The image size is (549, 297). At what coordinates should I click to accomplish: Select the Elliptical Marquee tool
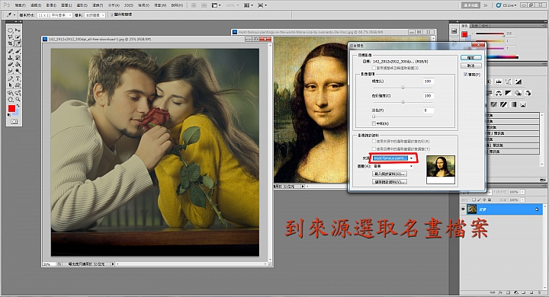tap(10, 30)
